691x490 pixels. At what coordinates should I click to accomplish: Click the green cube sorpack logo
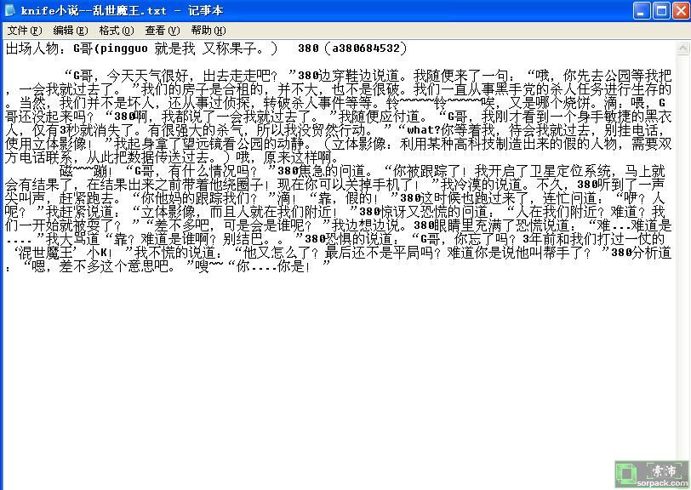coord(628,473)
